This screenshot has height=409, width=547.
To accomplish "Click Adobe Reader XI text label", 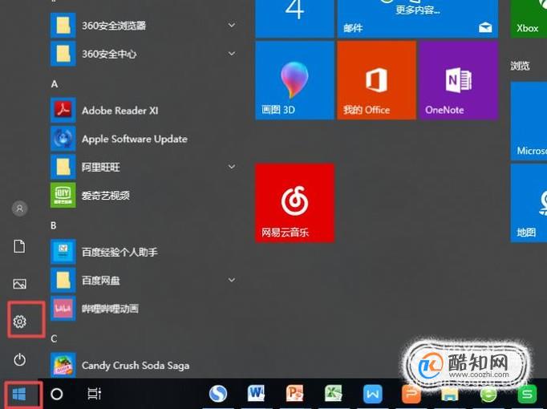I will point(120,111).
